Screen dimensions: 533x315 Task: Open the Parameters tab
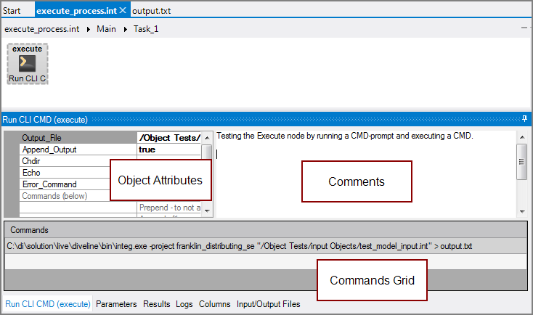pos(116,304)
